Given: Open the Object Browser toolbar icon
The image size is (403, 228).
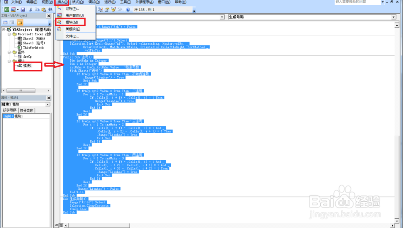Looking at the screenshot, I should [113, 10].
